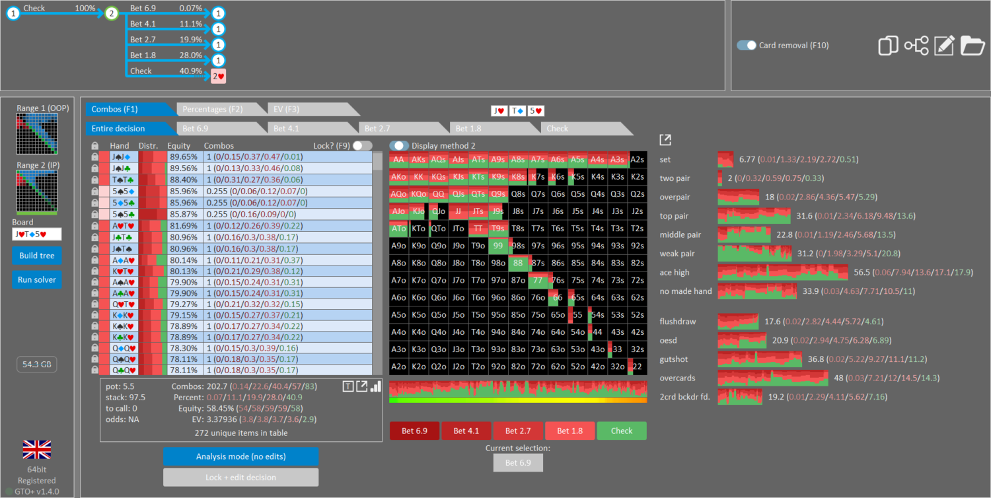The width and height of the screenshot is (991, 498).
Task: Click the green Check legend swatch
Action: click(621, 431)
